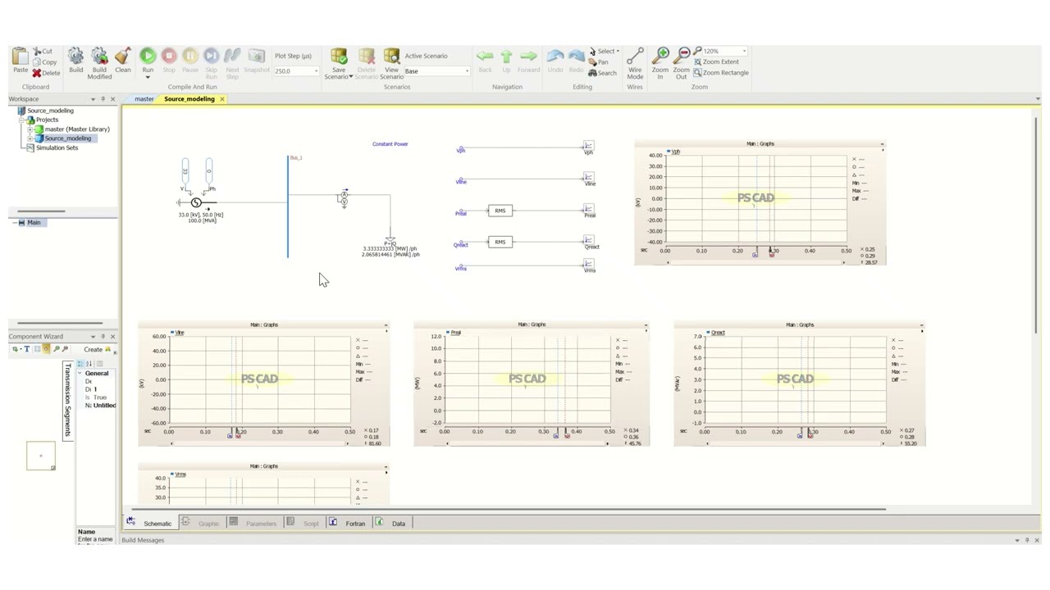Click the Cut scissors icon

(37, 52)
